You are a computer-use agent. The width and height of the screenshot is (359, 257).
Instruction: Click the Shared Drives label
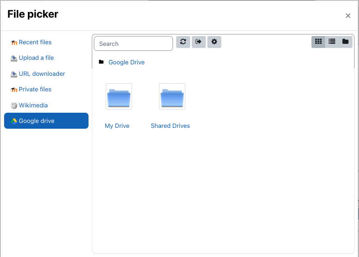[170, 126]
